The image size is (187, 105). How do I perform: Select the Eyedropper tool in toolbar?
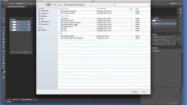[x=3, y=24]
